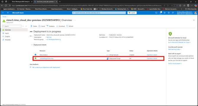Close the deployment blade with X
Image resolution: width=198 pixels, height=106 pixels.
pyautogui.click(x=194, y=20)
